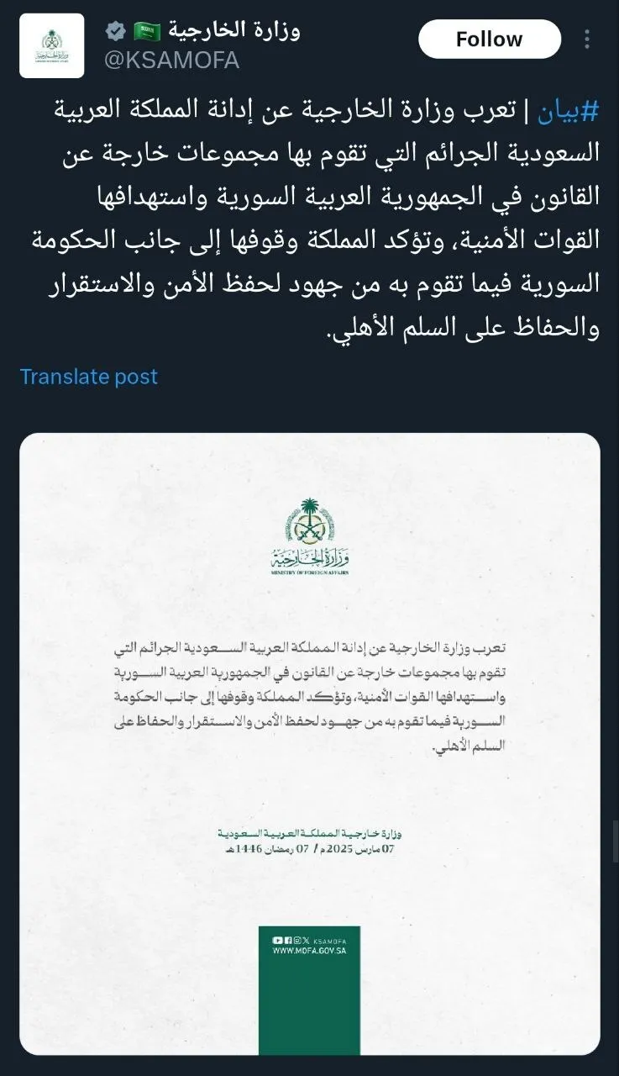Open the KSAMOFA profile avatar
Image resolution: width=619 pixels, height=1076 pixels.
52,45
